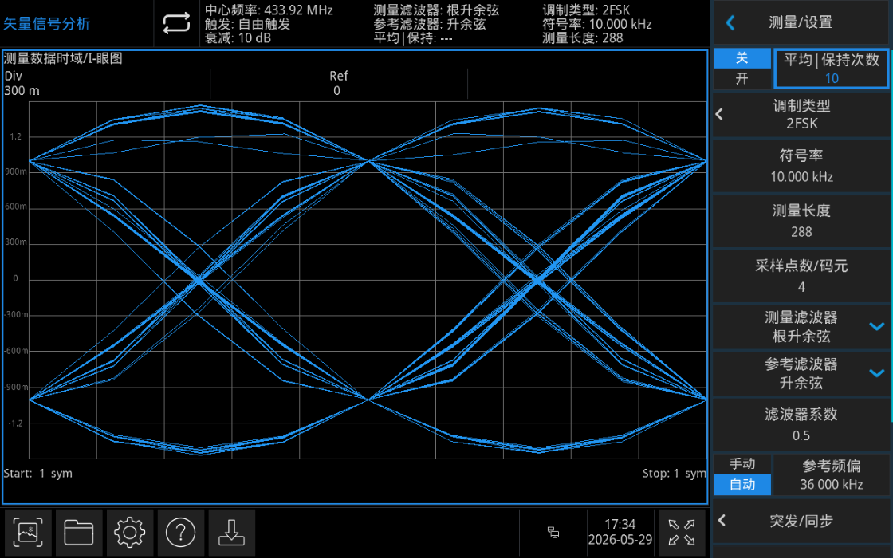
Task: Click inside the eye diagram plot
Action: [368, 280]
